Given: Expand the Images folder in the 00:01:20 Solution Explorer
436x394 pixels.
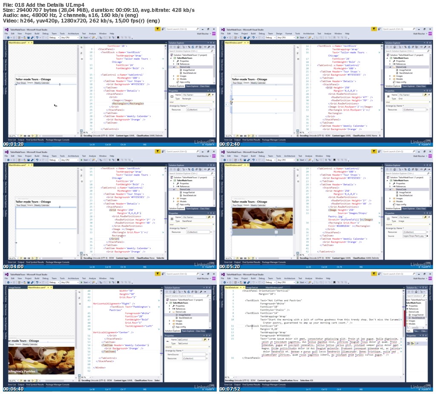Looking at the screenshot, I should click(x=174, y=76).
